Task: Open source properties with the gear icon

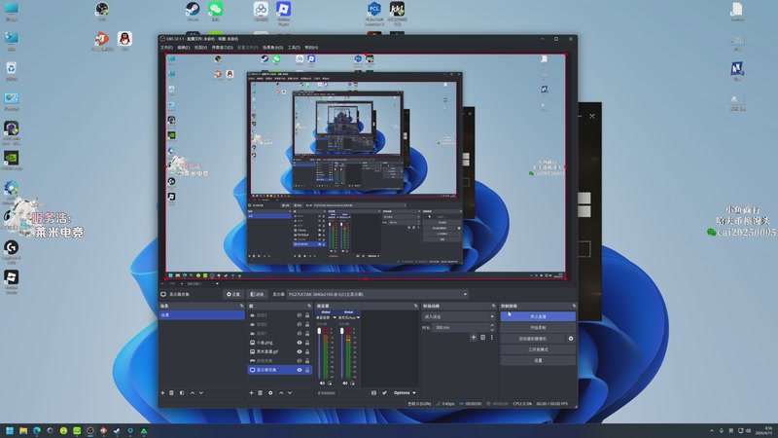Action: [271, 393]
